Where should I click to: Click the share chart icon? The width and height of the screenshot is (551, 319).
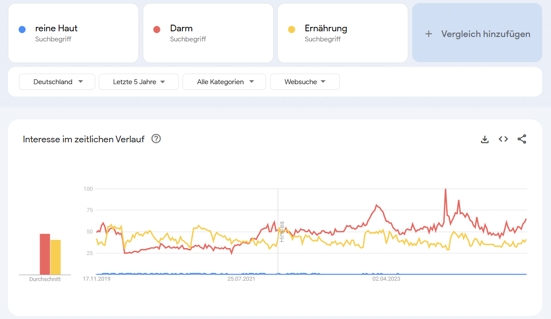point(522,139)
